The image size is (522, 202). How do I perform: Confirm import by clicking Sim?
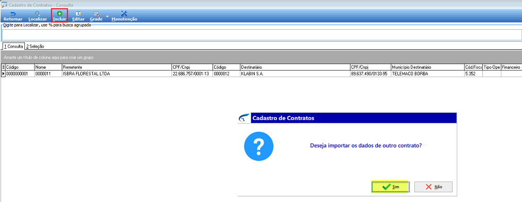pyautogui.click(x=391, y=187)
